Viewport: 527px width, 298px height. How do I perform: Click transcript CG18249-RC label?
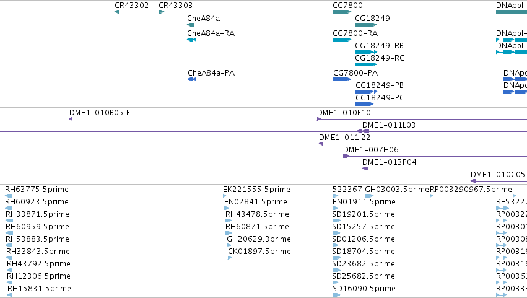pos(380,58)
